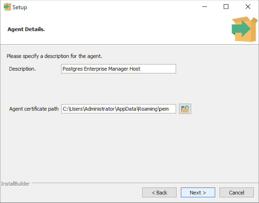Viewport: 259px width, 203px height.
Task: Focus the Description input field
Action: 118,69
